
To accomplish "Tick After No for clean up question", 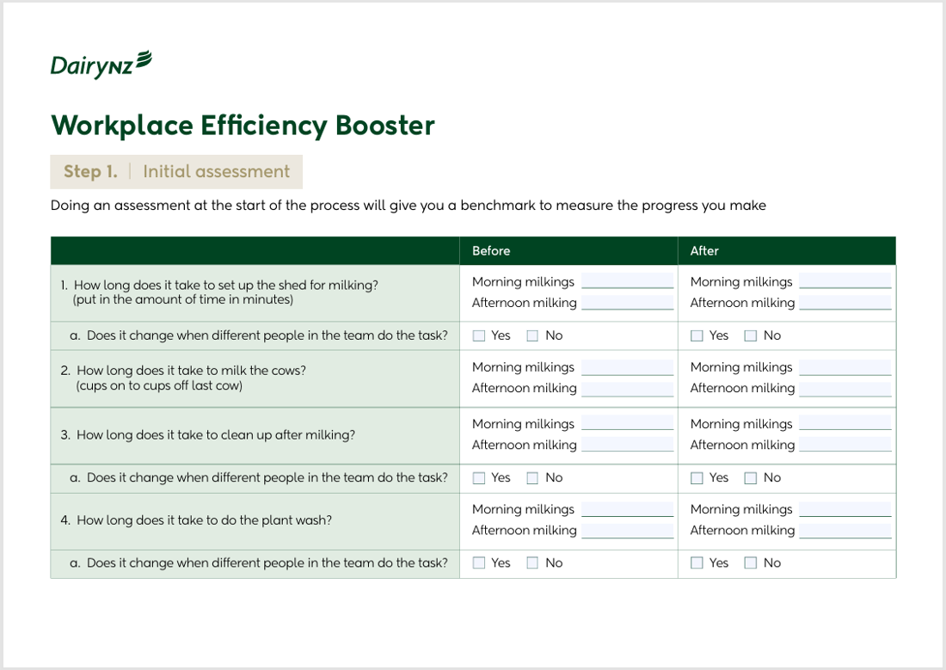I will (x=751, y=478).
